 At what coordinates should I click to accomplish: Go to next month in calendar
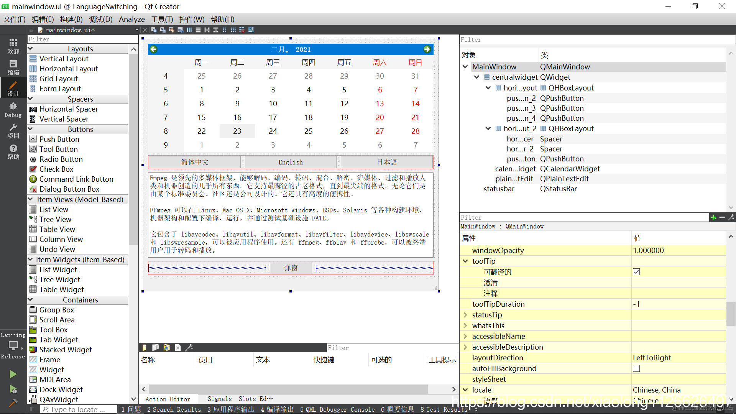point(427,49)
